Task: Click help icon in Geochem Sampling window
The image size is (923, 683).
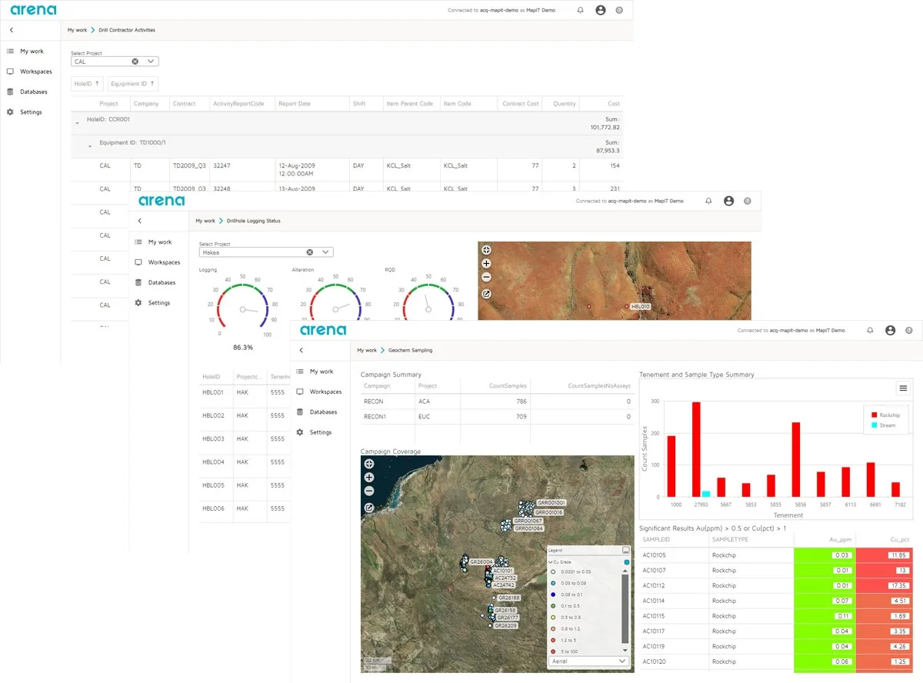Action: point(909,330)
